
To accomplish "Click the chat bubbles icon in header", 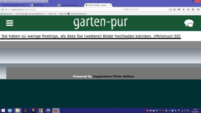I will click(189, 23).
